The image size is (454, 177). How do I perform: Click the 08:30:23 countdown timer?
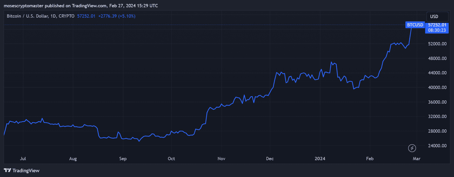(x=437, y=30)
